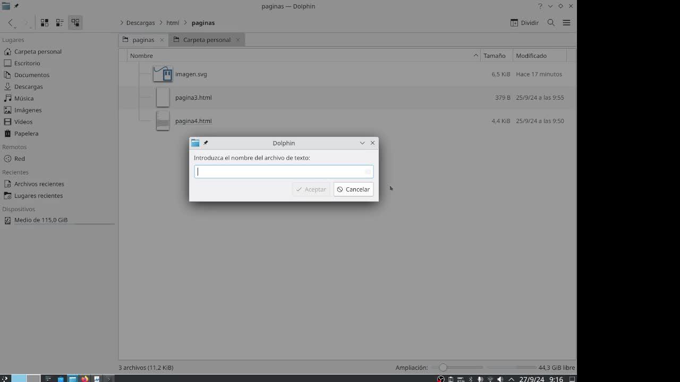Open Firefox from the taskbar

tap(84, 379)
